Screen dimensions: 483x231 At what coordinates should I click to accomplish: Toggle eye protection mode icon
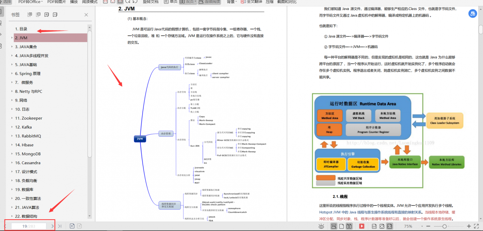(x=321, y=226)
